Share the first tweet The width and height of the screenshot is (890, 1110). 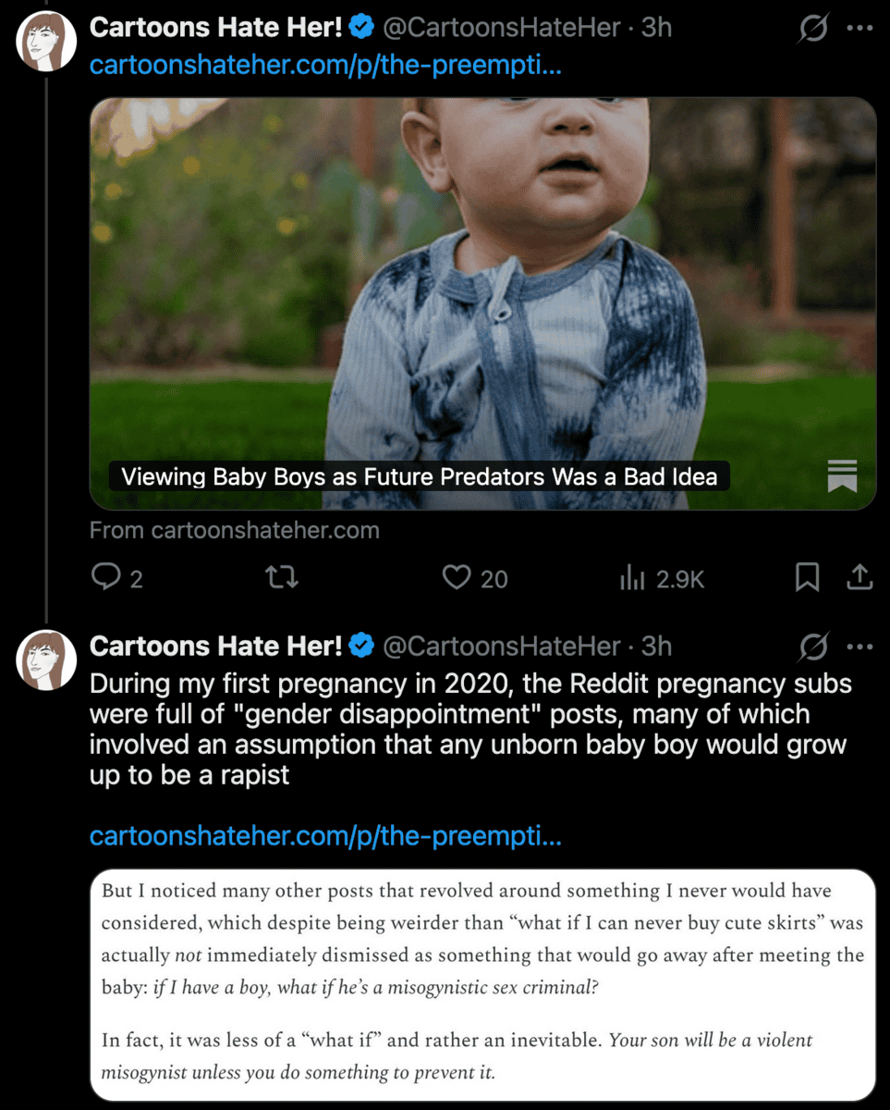pos(860,578)
